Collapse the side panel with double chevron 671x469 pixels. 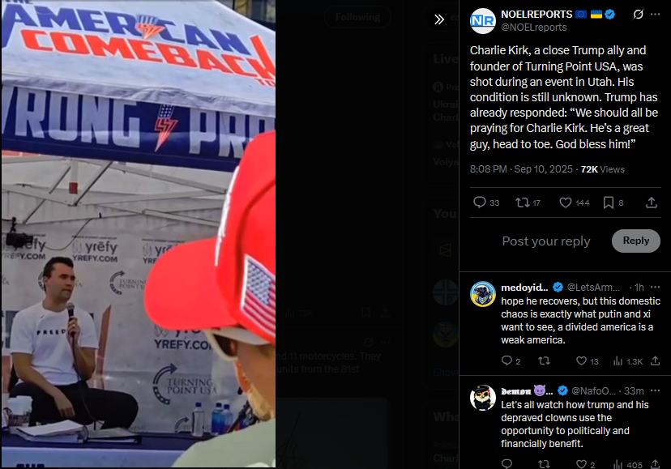(x=439, y=19)
